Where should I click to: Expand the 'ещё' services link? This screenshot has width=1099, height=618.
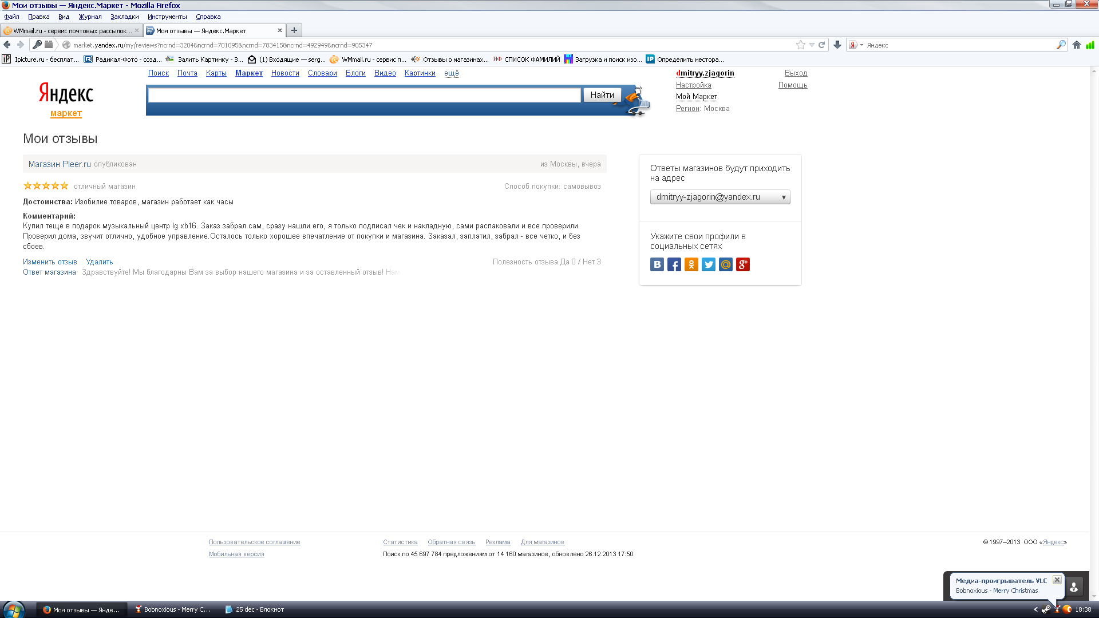point(451,73)
